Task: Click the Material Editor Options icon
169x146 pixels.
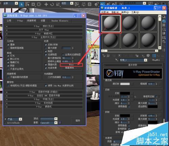Action: 164,42
